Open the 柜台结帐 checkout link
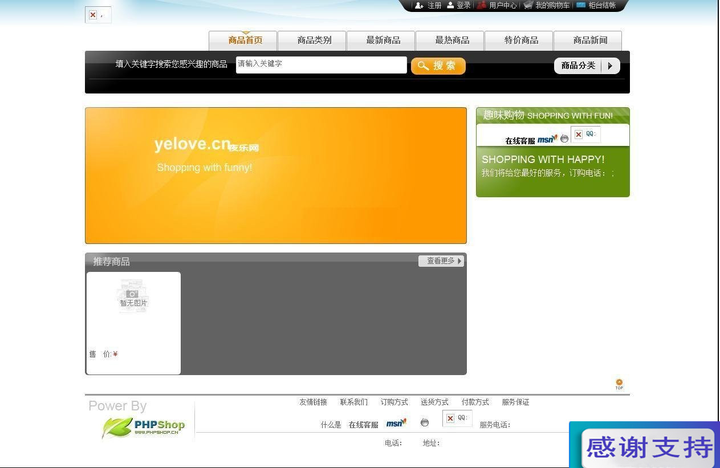Image resolution: width=720 pixels, height=468 pixels. click(x=602, y=5)
